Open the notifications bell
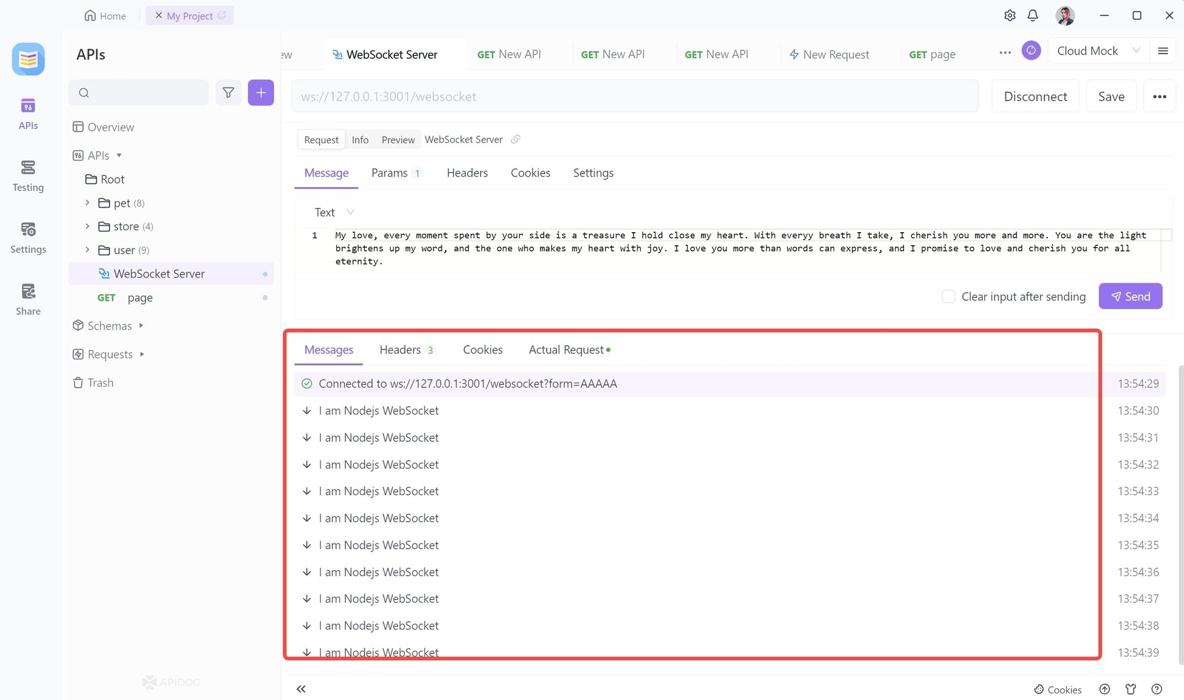 [x=1032, y=15]
